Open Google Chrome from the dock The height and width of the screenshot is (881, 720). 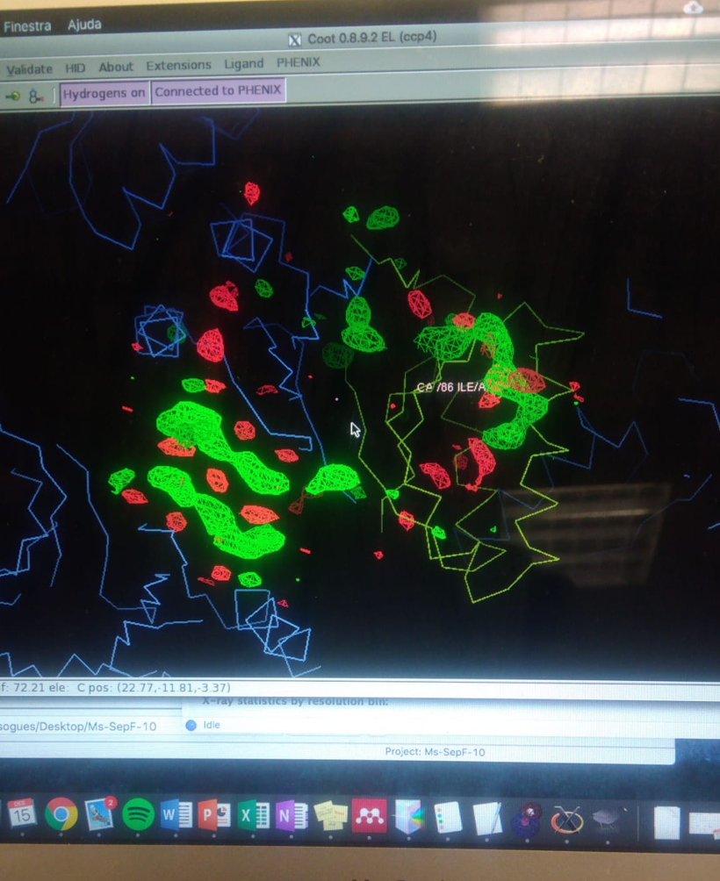(61, 814)
